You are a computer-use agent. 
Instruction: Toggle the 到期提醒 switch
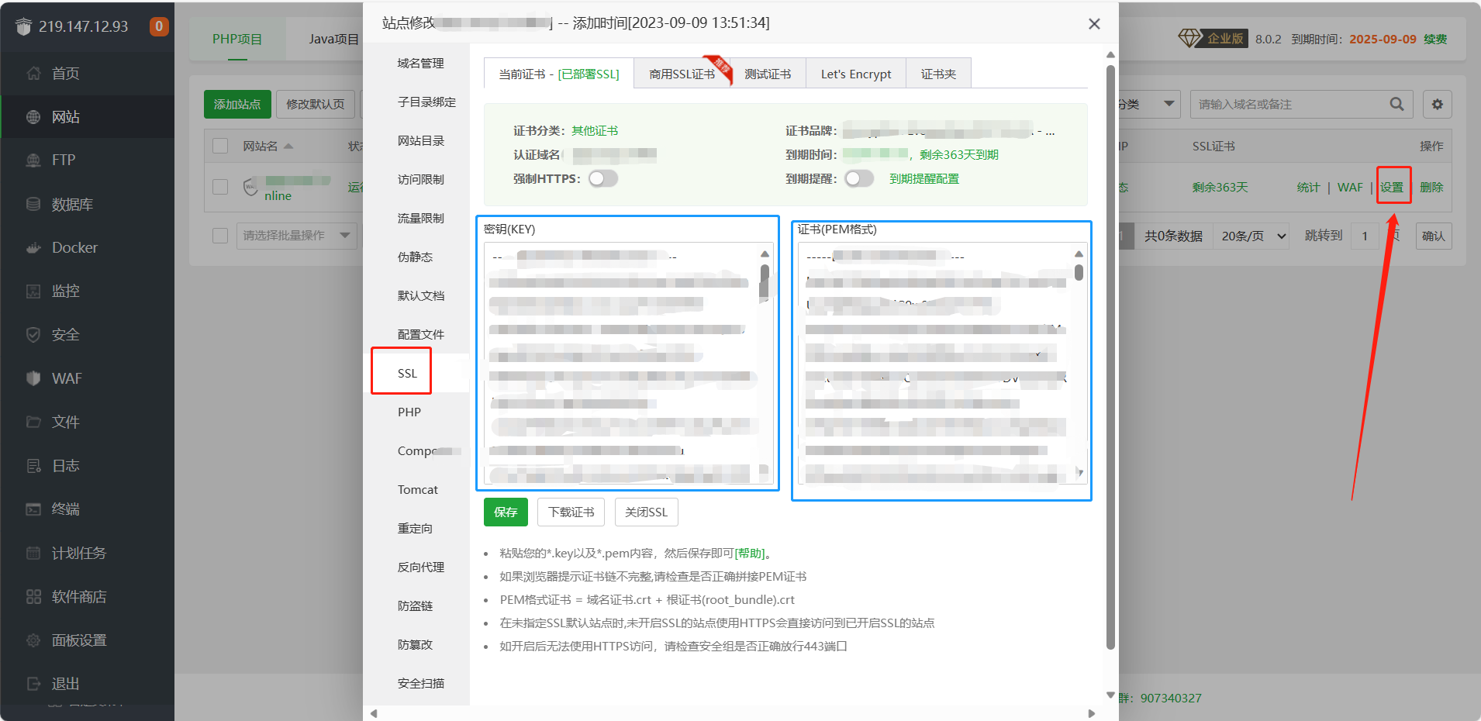click(x=859, y=179)
